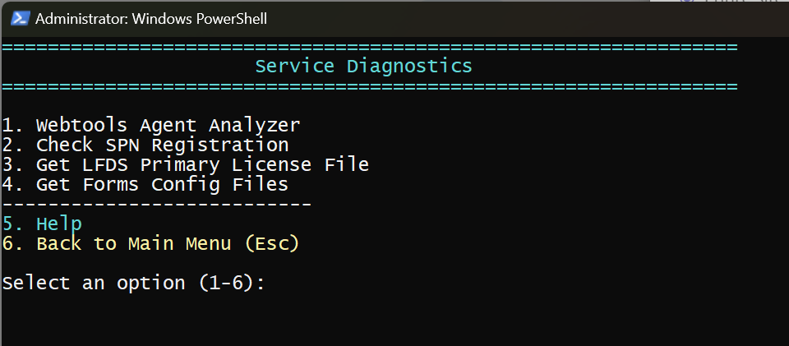This screenshot has height=346, width=789.
Task: Click the Service Diagnostics heading
Action: [363, 66]
